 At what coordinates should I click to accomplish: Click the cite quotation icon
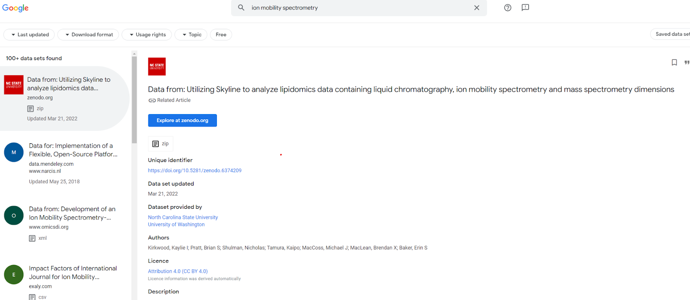tap(687, 62)
